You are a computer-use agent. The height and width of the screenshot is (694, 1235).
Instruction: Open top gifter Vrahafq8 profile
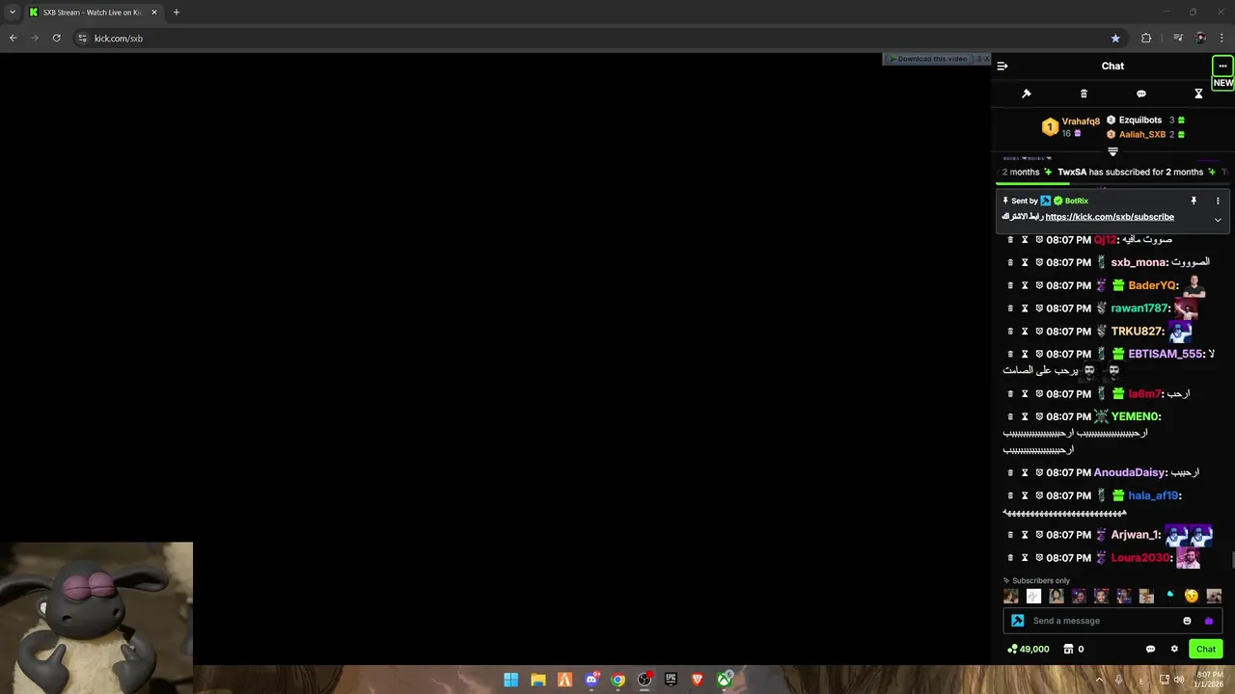[1081, 121]
